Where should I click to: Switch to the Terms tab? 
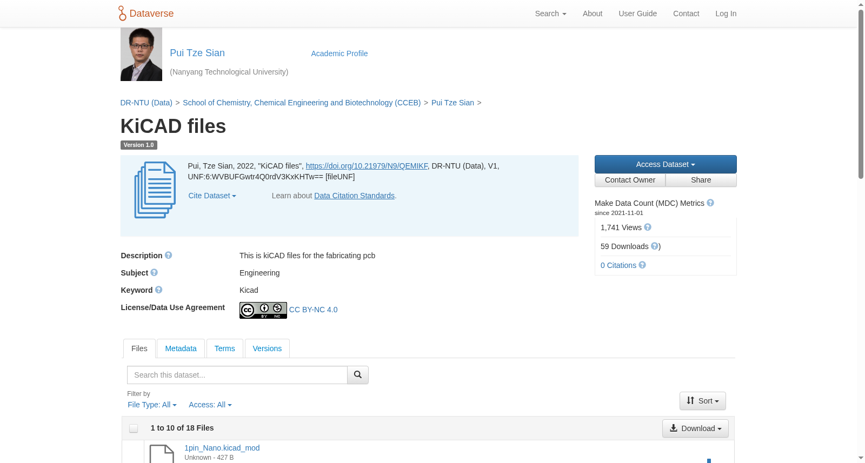[x=224, y=348]
